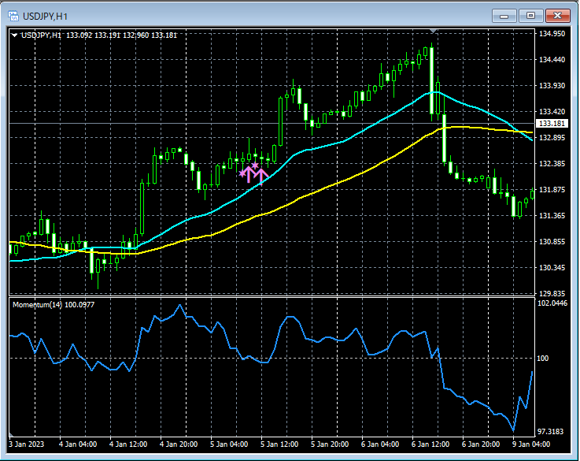
Task: Click the 9 Jan 04:00 time label
Action: (530, 444)
